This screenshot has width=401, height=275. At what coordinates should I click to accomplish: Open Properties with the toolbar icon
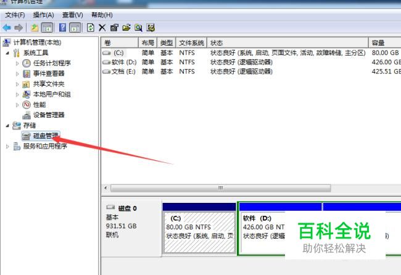point(114,28)
